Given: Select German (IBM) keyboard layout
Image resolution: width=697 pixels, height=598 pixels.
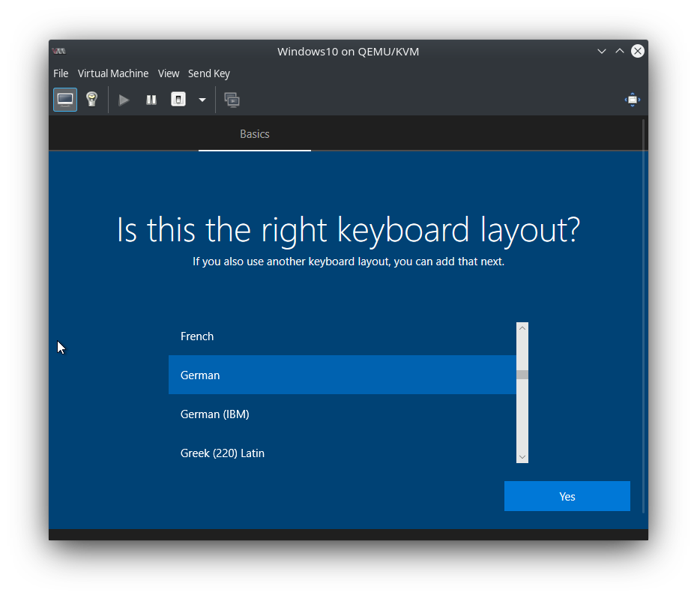Looking at the screenshot, I should [x=343, y=414].
